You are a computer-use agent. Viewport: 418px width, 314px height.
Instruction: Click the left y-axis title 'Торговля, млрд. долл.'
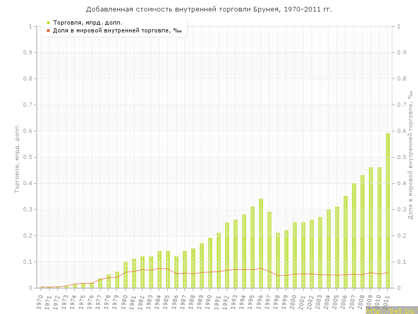pyautogui.click(x=16, y=158)
